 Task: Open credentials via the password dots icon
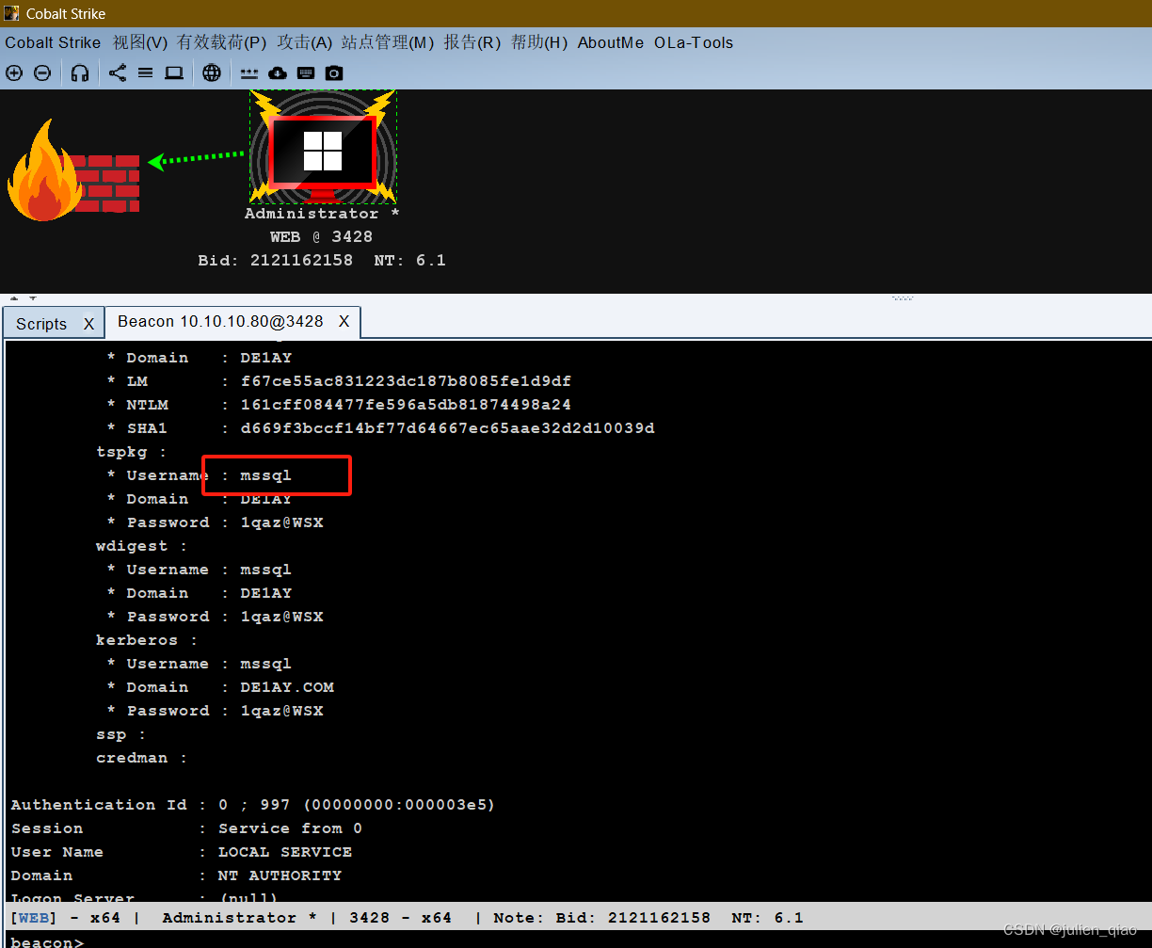tap(248, 72)
